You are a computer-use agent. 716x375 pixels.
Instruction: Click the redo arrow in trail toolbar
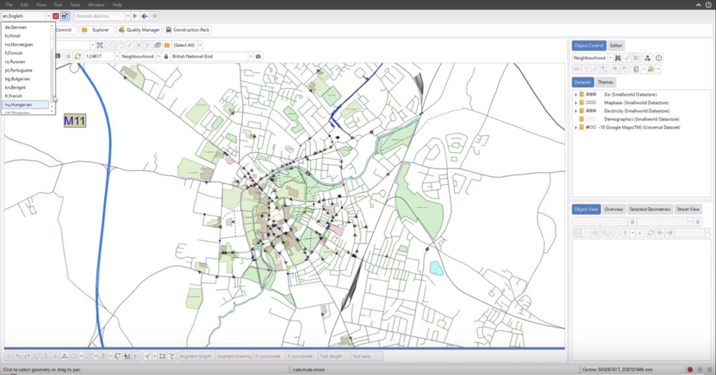27,356
